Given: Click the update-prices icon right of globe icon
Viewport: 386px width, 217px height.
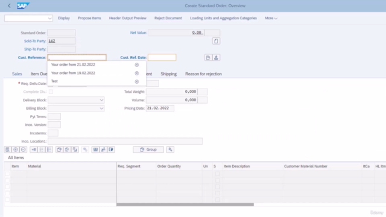Looking at the screenshot, I should pyautogui.click(x=75, y=149).
